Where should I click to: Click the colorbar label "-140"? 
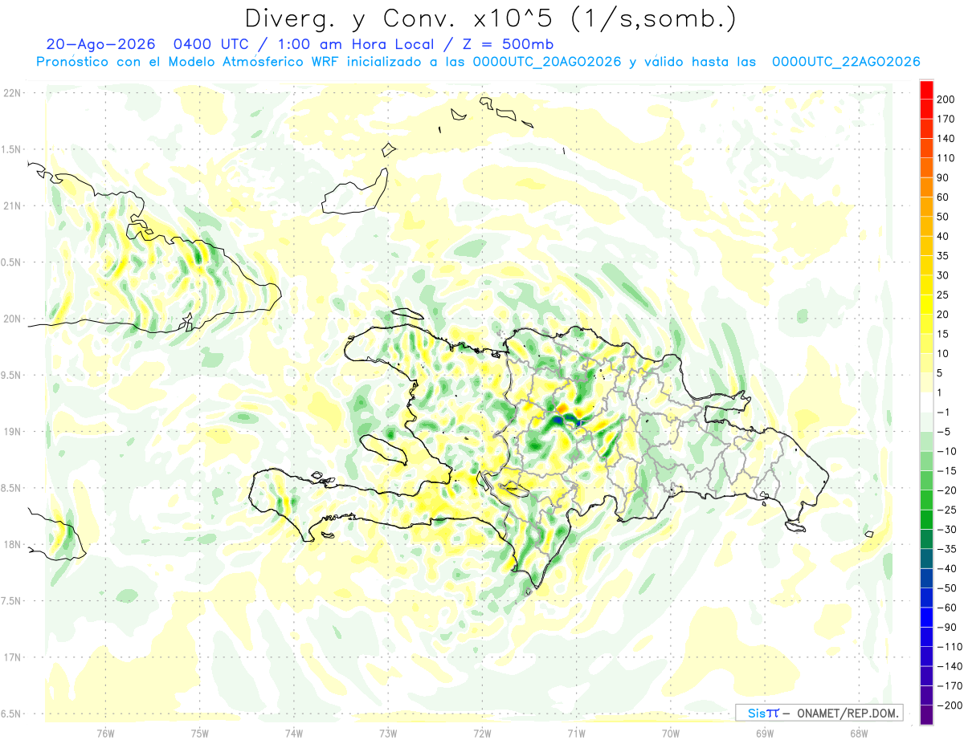pos(950,667)
